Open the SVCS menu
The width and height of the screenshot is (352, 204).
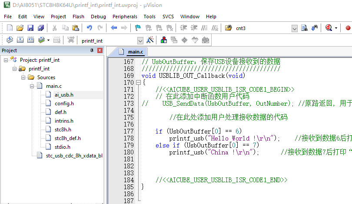[168, 17]
